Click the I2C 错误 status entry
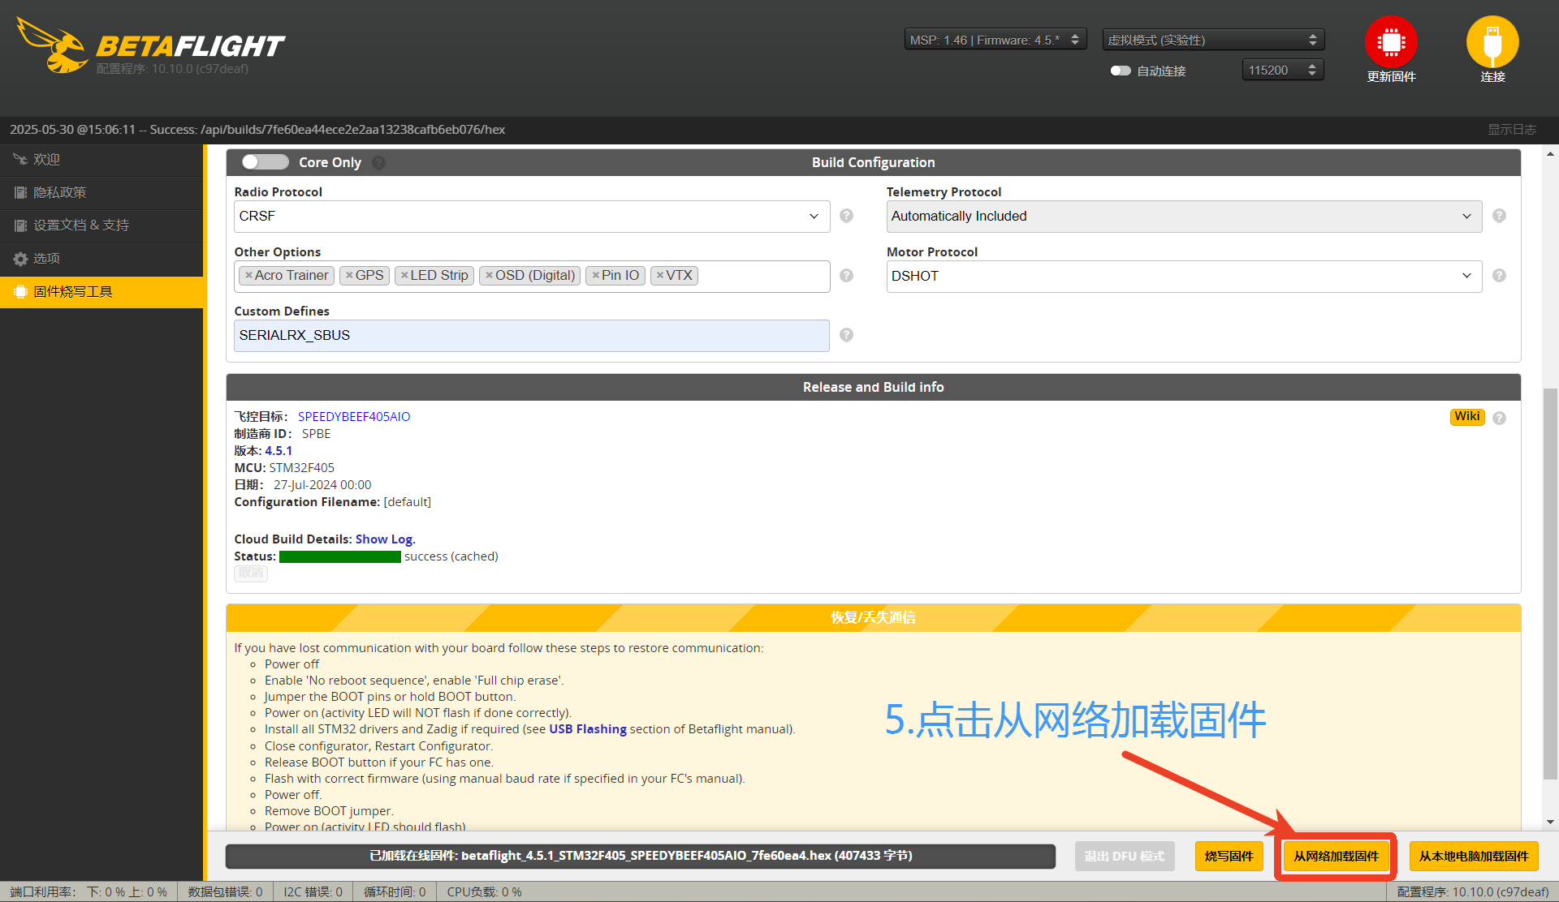Screen dimensions: 1559x902 (x=313, y=892)
